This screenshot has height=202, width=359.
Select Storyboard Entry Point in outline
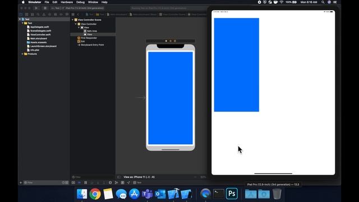tap(92, 45)
